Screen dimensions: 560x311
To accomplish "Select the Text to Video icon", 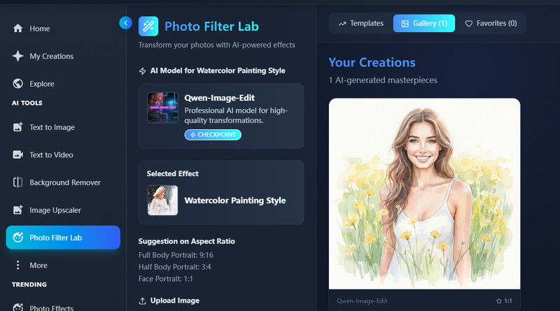I will 18,155.
